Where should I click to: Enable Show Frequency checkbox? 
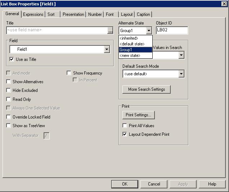coord(69,73)
